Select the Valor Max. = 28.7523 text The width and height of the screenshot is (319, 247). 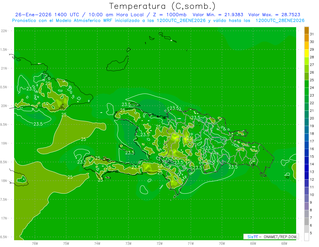(x=274, y=15)
